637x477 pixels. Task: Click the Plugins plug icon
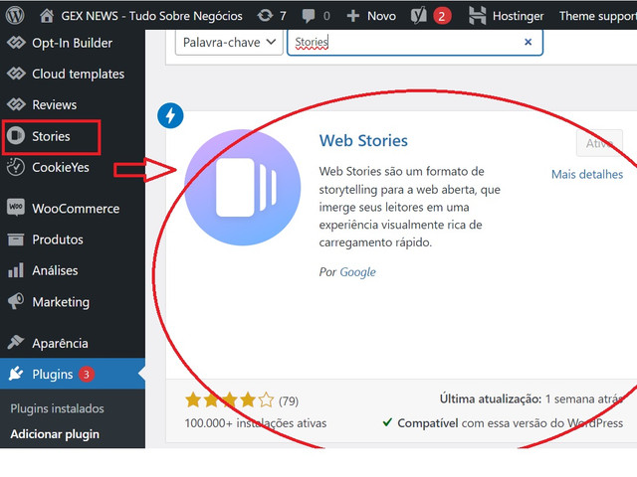coord(16,374)
